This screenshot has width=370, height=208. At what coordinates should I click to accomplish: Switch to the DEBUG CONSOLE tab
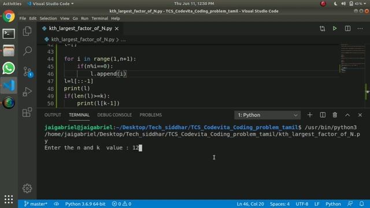(x=114, y=115)
